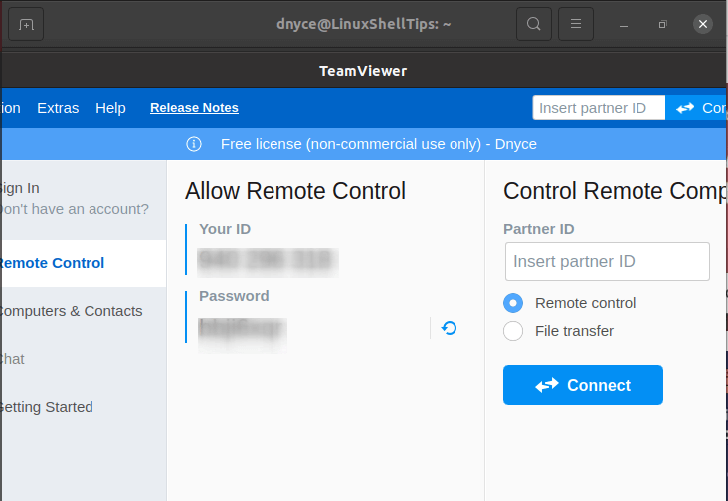
Task: Open the terminal hamburger menu
Action: [x=576, y=24]
